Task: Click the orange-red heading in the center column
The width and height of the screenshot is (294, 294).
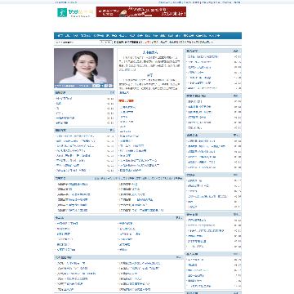Action: pos(126,101)
